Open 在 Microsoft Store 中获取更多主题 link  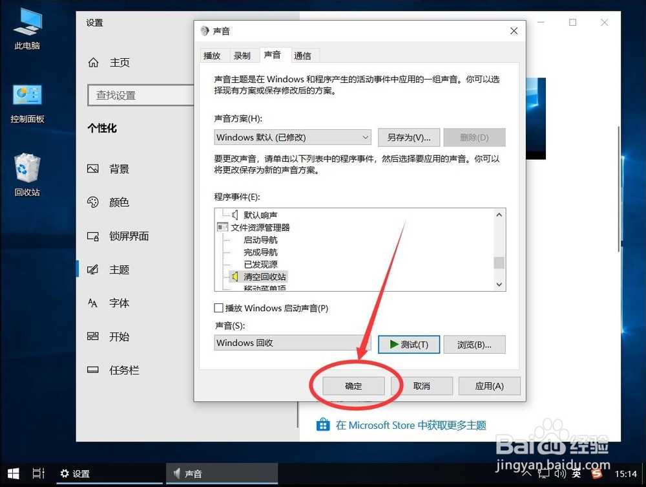[x=411, y=425]
